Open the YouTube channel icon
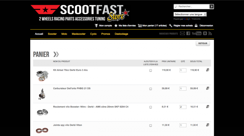Image resolution: width=244 pixels, height=136 pixels. [x=197, y=33]
